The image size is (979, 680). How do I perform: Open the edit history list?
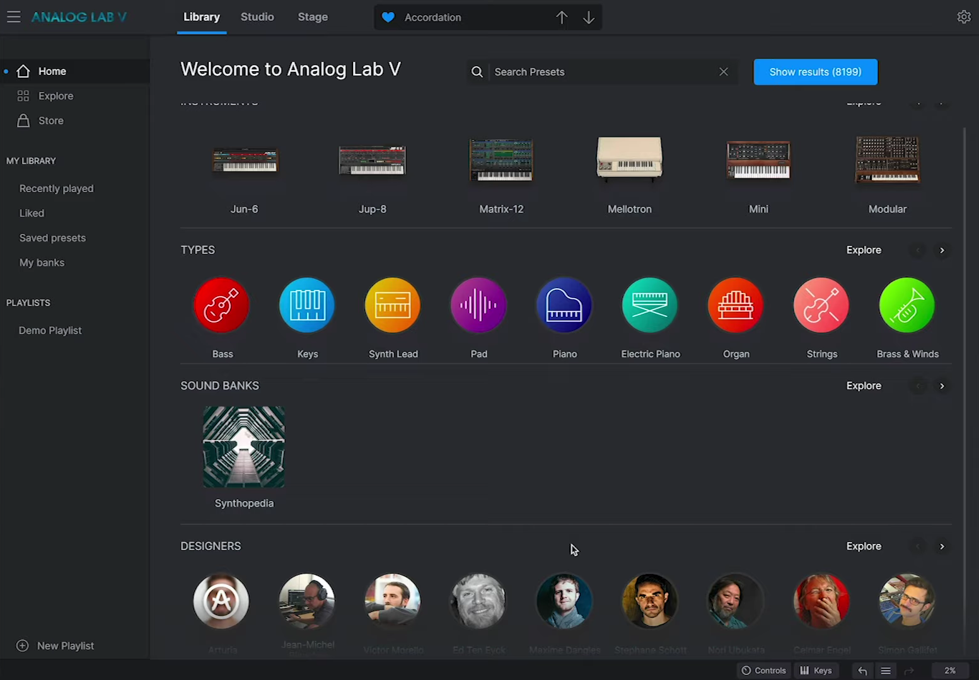tap(886, 671)
